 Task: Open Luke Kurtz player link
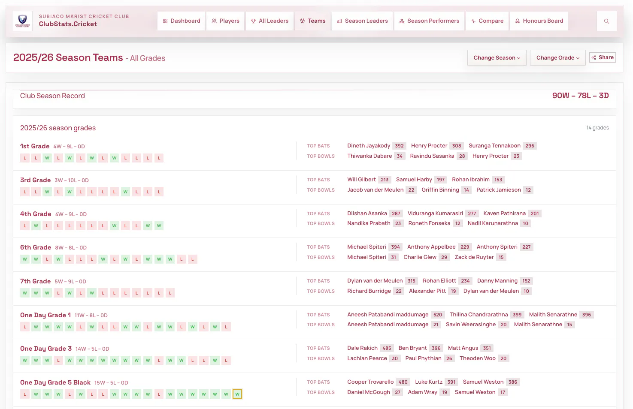coord(429,382)
